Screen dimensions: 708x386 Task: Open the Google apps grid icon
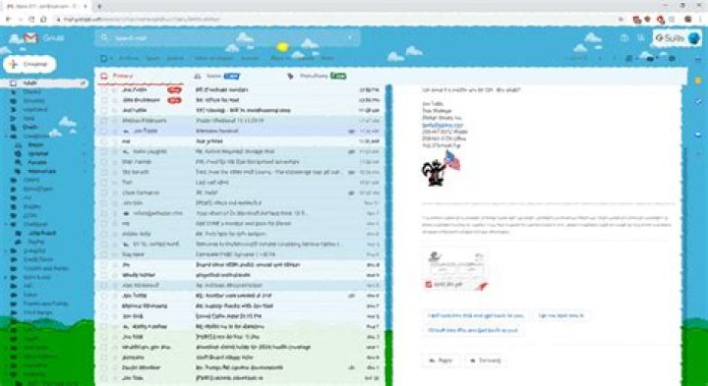click(641, 38)
